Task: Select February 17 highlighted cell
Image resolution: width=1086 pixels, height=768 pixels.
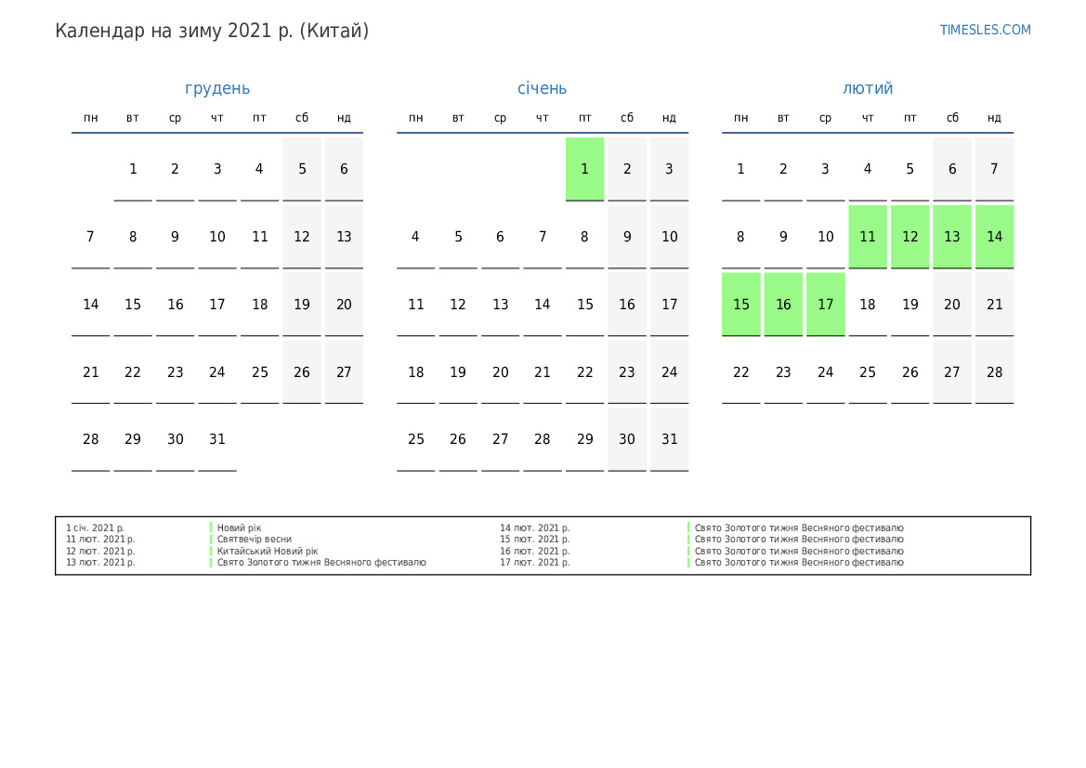Action: pyautogui.click(x=825, y=305)
